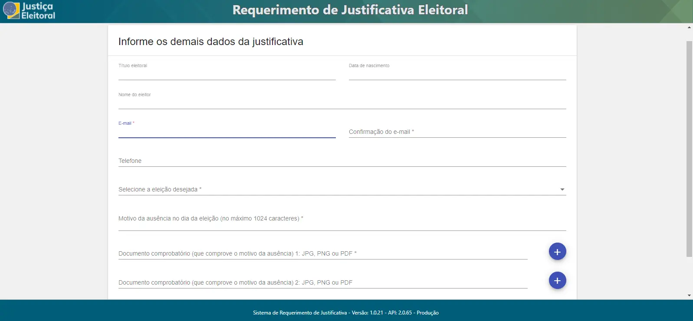693x321 pixels.
Task: Click the scrollbar up arrow
Action: point(689,27)
